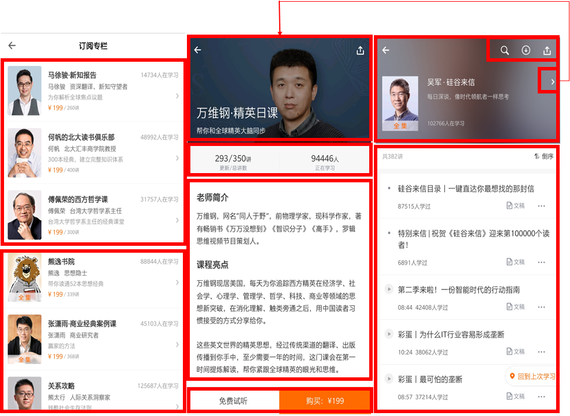Open 文稿 for 最可怕的垄断 item

coord(515,396)
